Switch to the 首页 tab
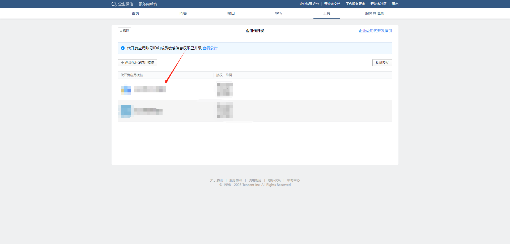 point(135,13)
